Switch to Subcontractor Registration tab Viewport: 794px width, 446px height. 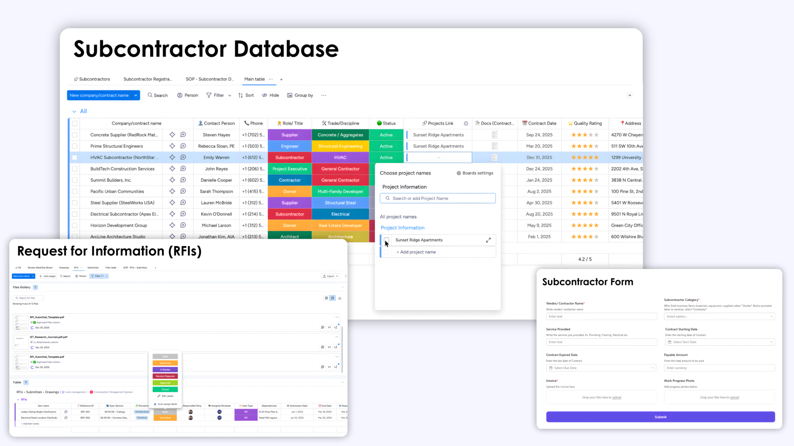pyautogui.click(x=147, y=79)
